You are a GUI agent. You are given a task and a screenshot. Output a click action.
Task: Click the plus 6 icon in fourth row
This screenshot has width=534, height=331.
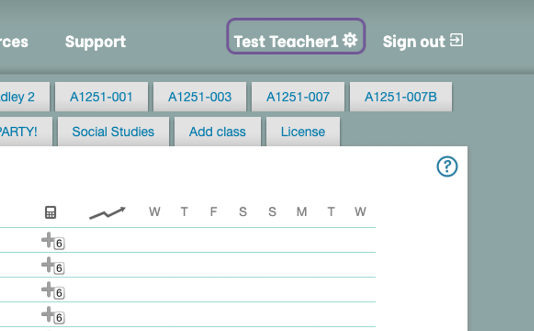[53, 316]
